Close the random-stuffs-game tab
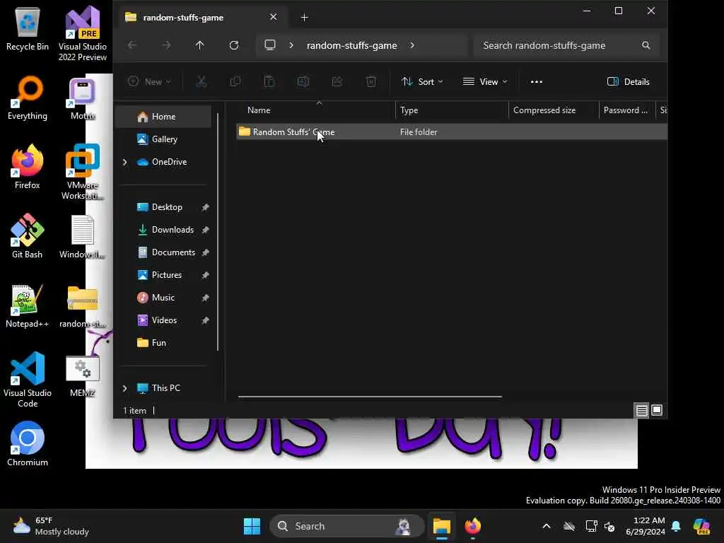Viewport: 724px width, 543px height. [274, 17]
